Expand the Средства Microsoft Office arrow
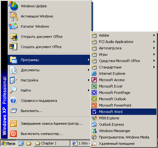158x148 pixels. click(154, 61)
